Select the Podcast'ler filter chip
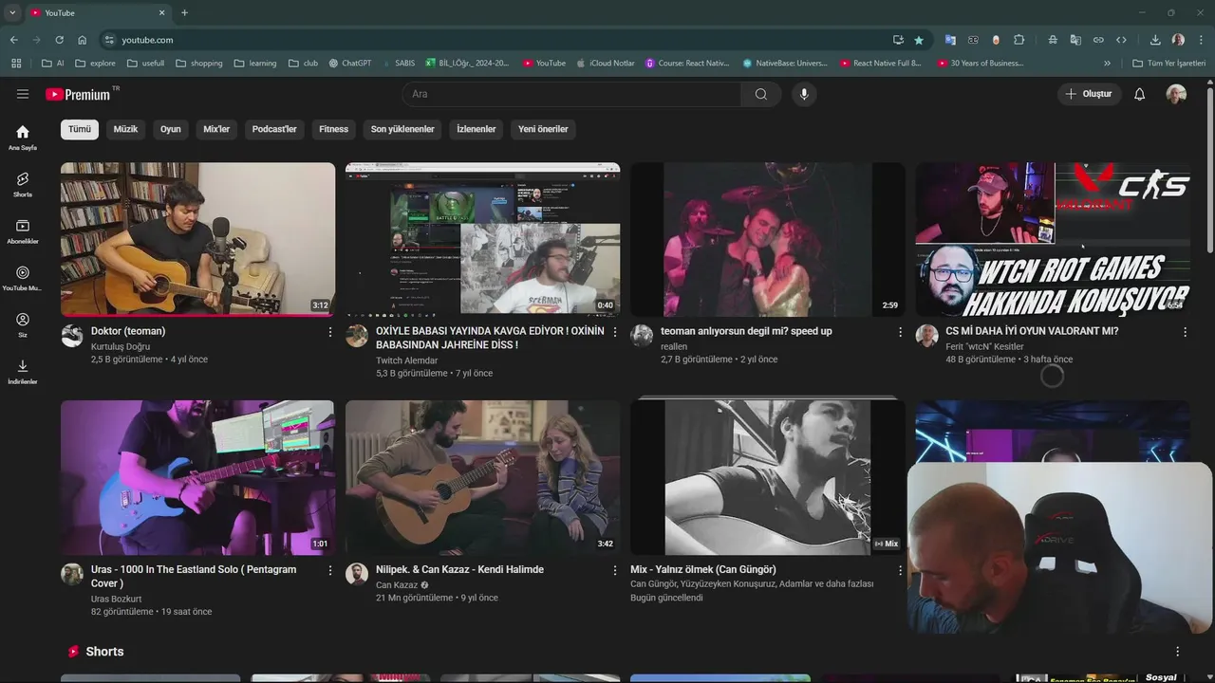Image resolution: width=1215 pixels, height=683 pixels. pos(274,129)
